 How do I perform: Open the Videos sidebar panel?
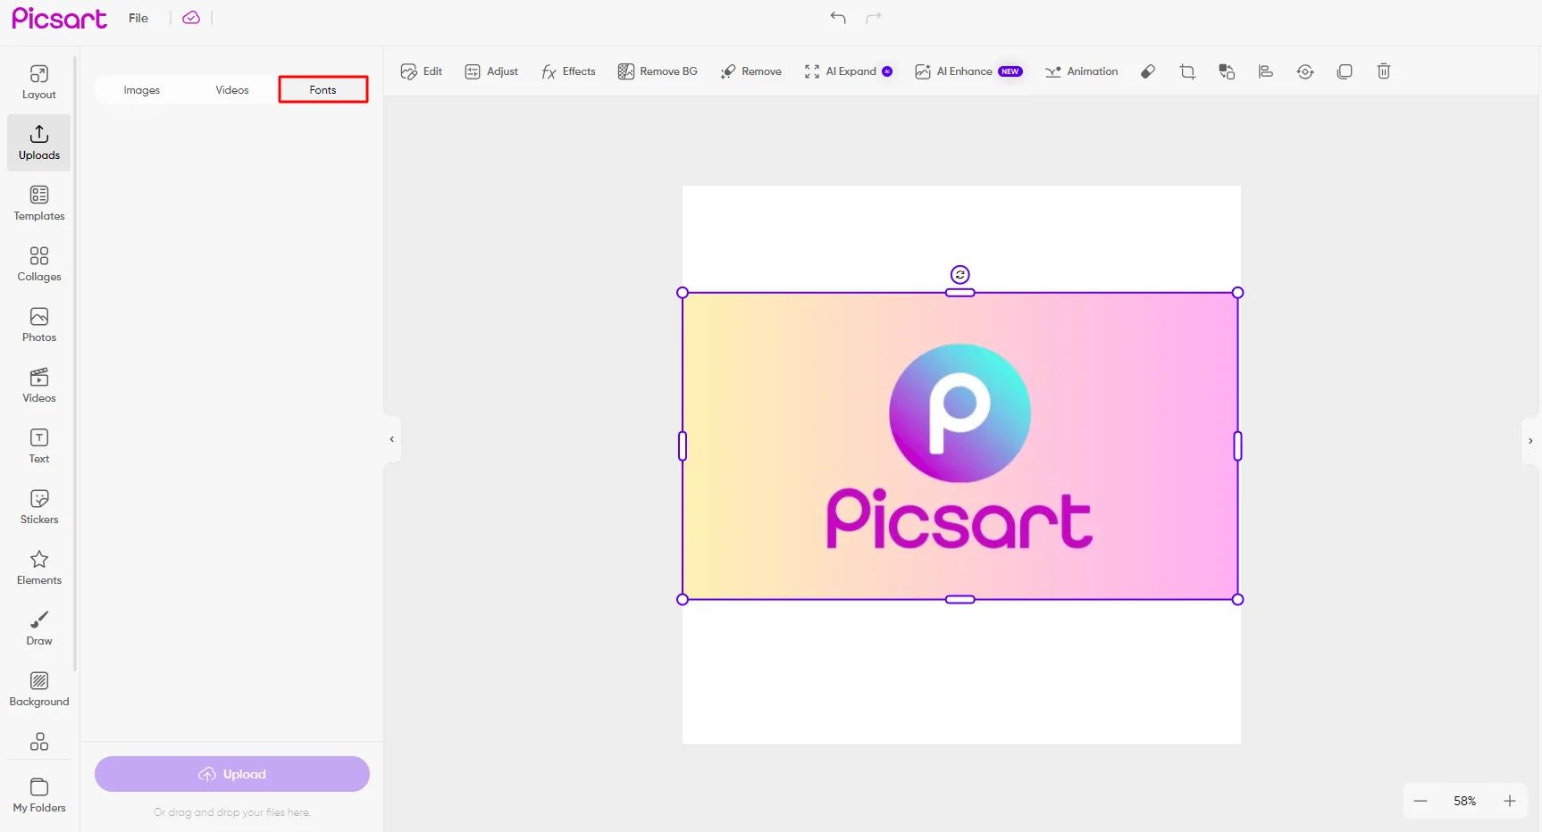coord(39,386)
